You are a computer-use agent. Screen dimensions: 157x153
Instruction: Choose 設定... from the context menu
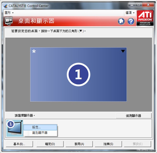click(40, 127)
